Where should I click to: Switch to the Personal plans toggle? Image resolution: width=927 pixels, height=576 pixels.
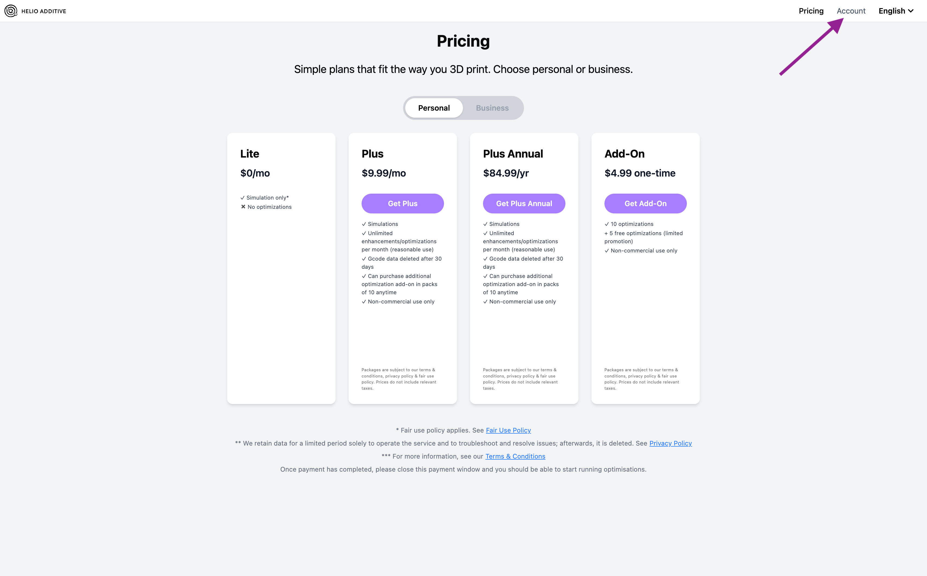point(434,108)
